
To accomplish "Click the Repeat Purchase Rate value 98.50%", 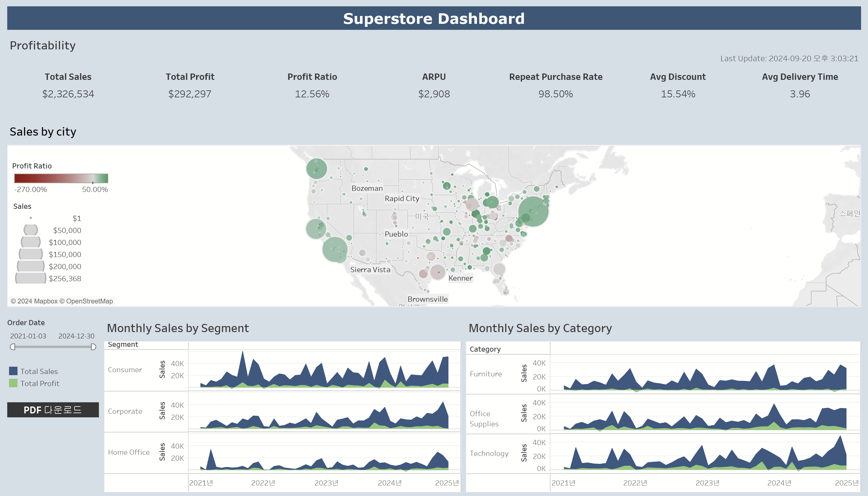I will (555, 94).
